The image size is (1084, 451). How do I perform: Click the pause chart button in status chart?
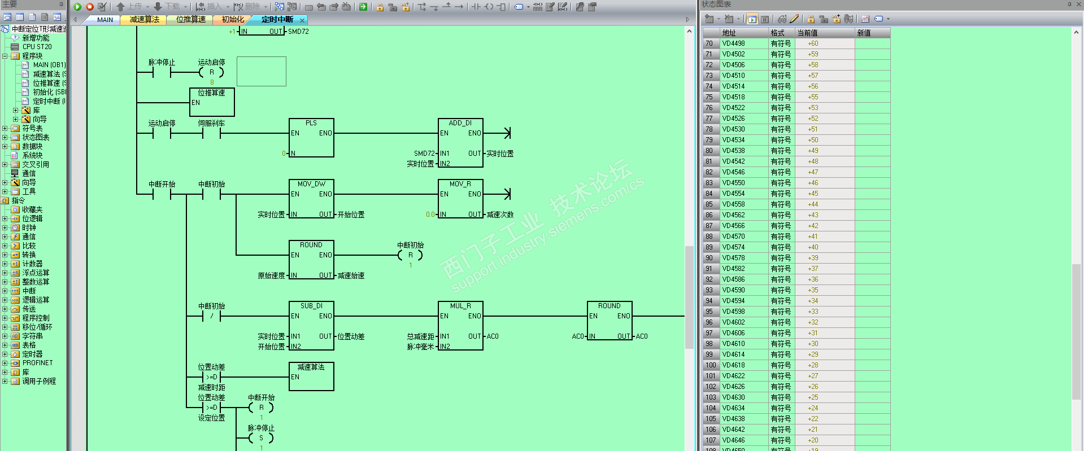[x=765, y=19]
